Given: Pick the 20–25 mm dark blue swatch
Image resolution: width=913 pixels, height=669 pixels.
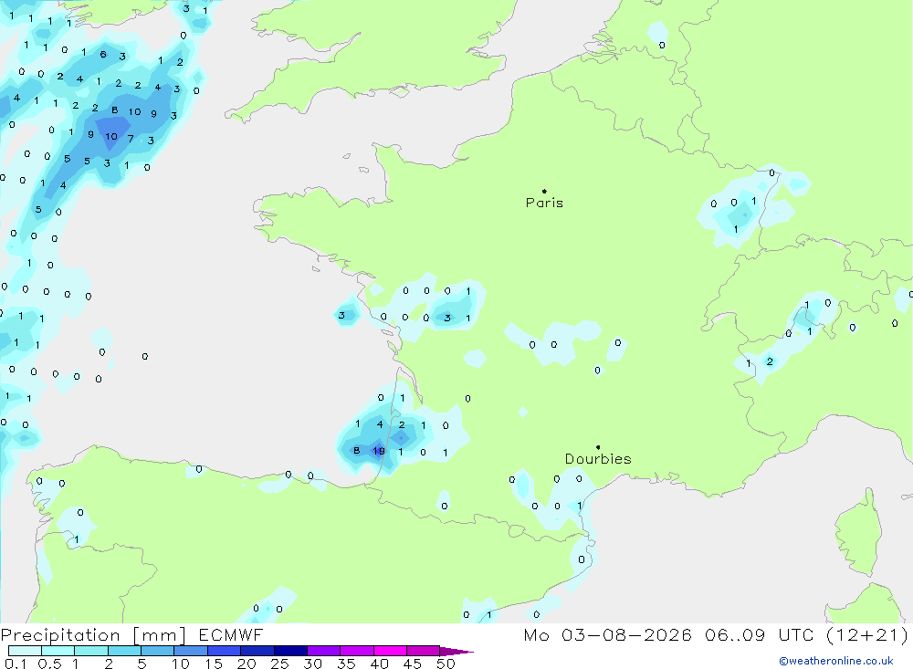Looking at the screenshot, I should point(257,651).
